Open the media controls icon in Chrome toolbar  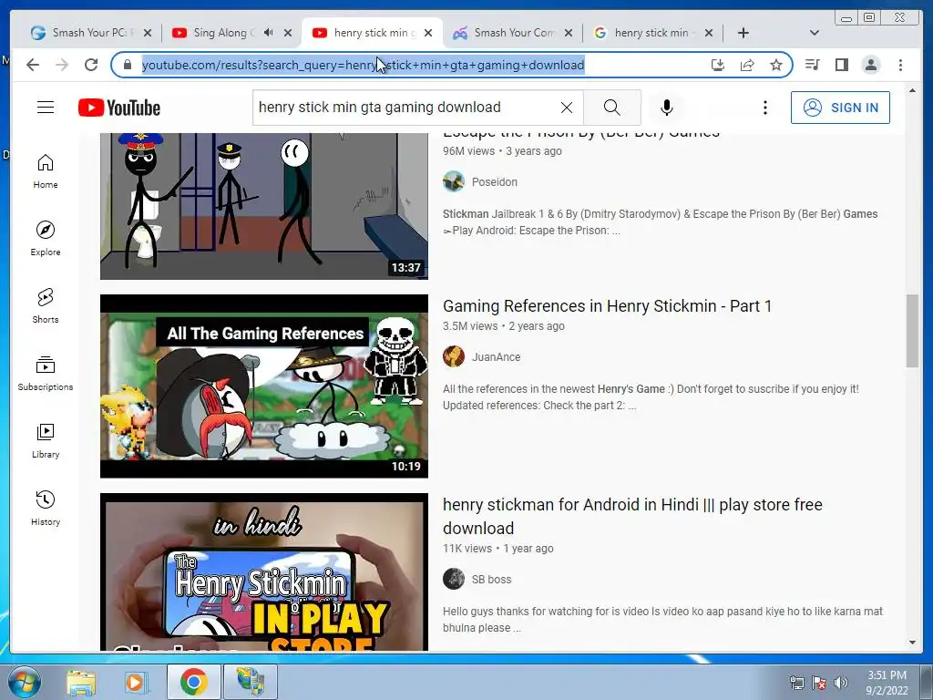coord(812,65)
